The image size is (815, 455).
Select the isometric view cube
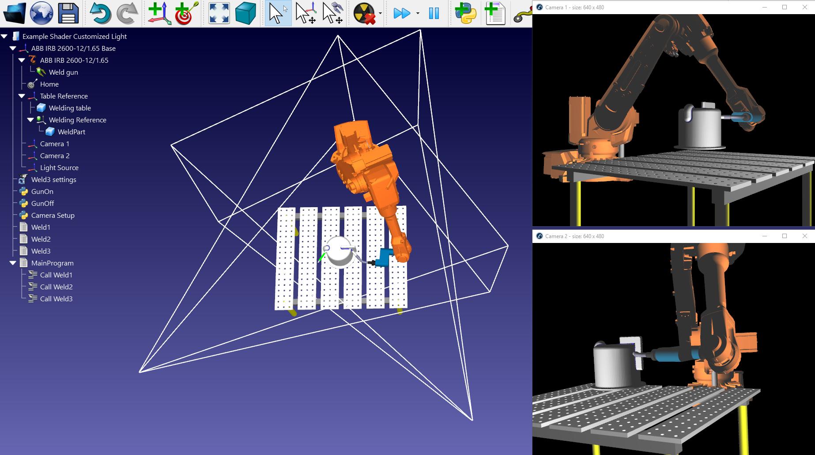[245, 13]
